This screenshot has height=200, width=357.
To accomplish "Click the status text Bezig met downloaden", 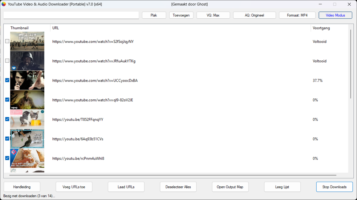I will (29, 196).
